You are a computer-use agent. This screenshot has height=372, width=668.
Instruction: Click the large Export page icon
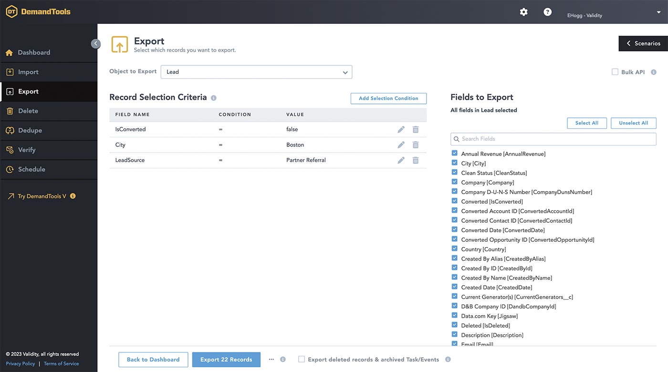tap(119, 44)
